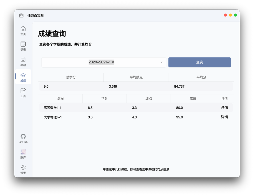
Task: Click the 仙交百宝箱 title text
Action: (35, 15)
